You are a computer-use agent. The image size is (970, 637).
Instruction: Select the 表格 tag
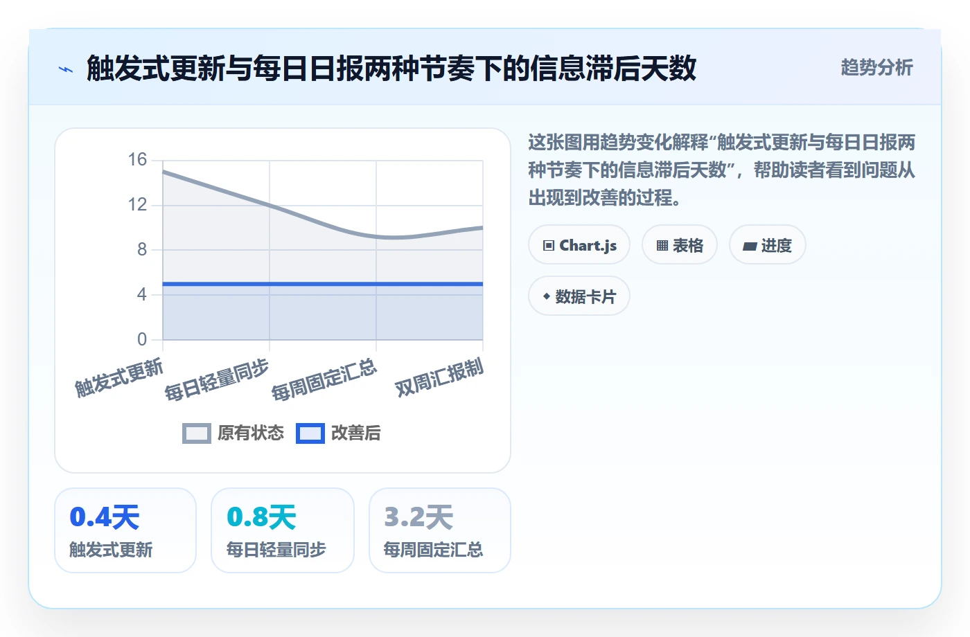(x=680, y=245)
